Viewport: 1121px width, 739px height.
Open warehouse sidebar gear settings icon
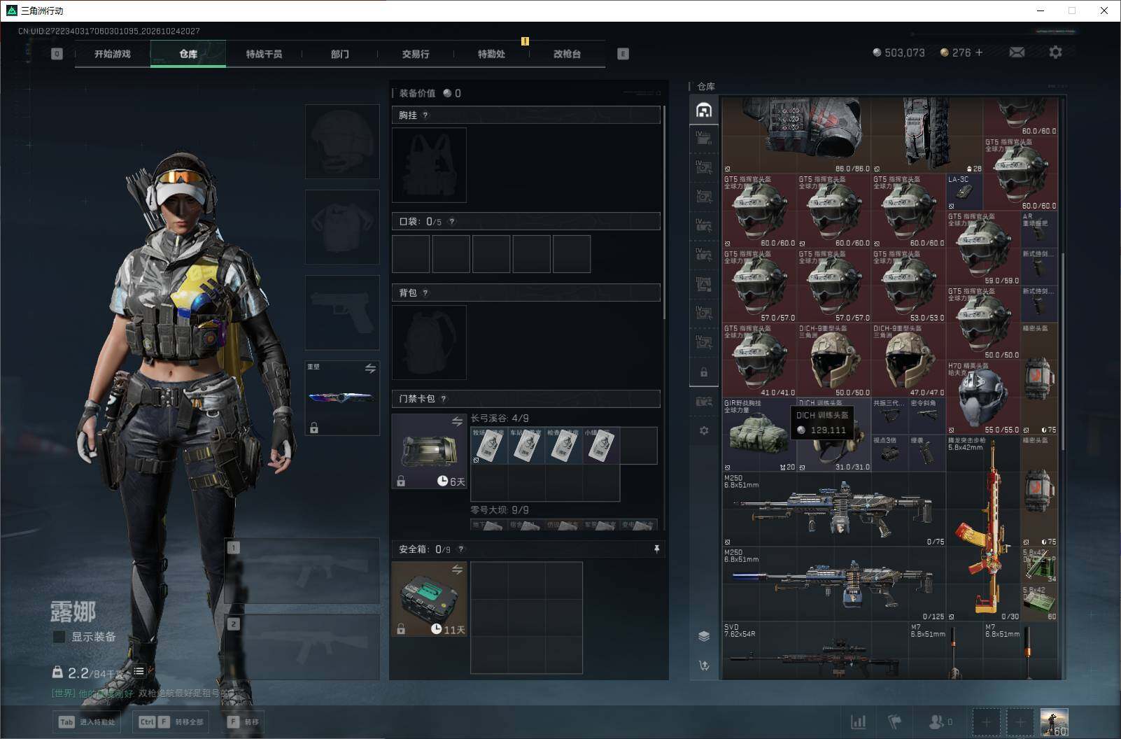tap(704, 430)
